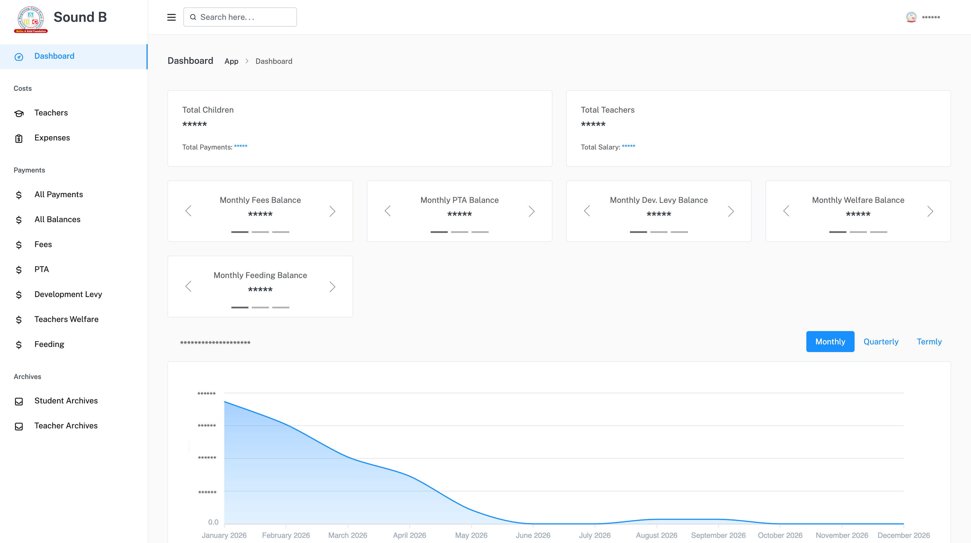
Task: Click the Dashboard breadcrumb item
Action: tap(274, 61)
